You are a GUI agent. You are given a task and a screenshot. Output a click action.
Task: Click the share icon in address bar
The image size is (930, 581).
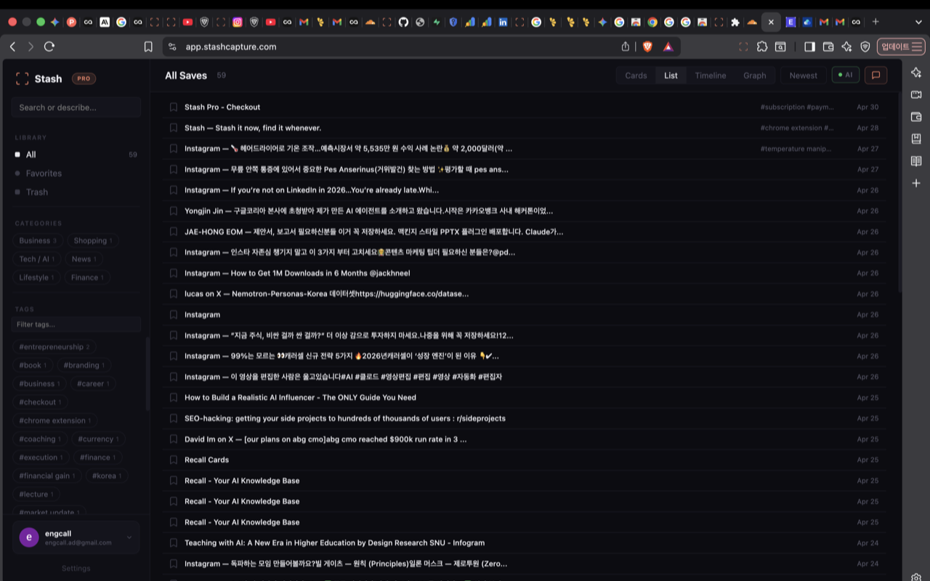(x=626, y=46)
